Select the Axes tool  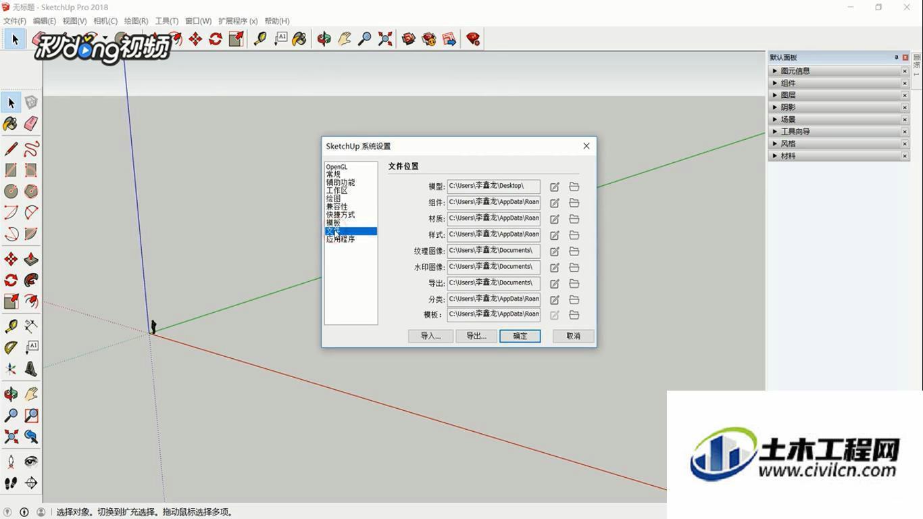coord(11,369)
